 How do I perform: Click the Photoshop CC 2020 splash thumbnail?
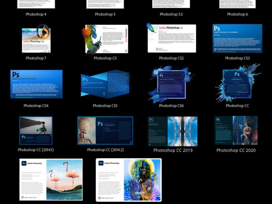click(236, 130)
